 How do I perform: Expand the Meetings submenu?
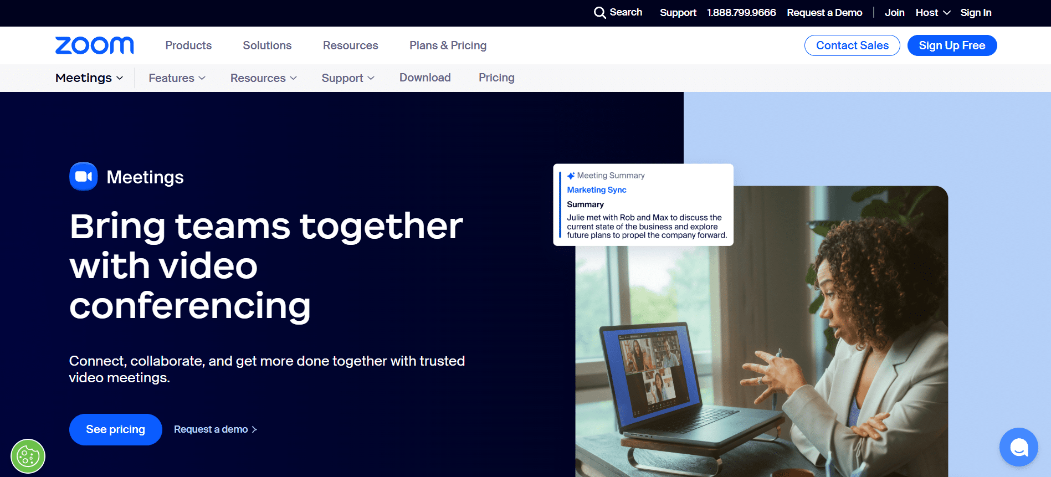[x=89, y=78]
